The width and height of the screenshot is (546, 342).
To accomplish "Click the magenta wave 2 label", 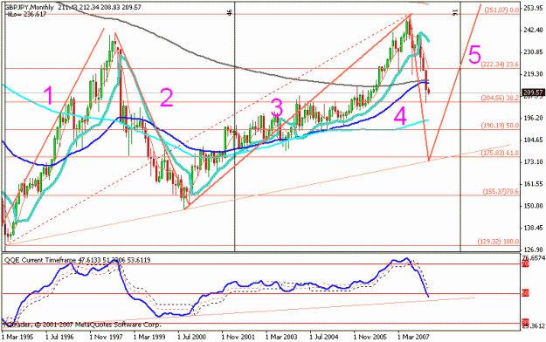I will tap(167, 98).
